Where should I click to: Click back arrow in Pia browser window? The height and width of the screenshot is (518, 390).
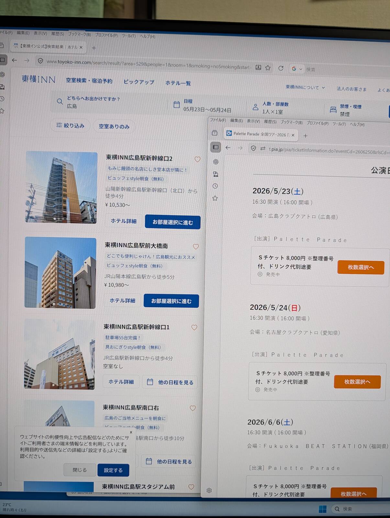(x=228, y=148)
